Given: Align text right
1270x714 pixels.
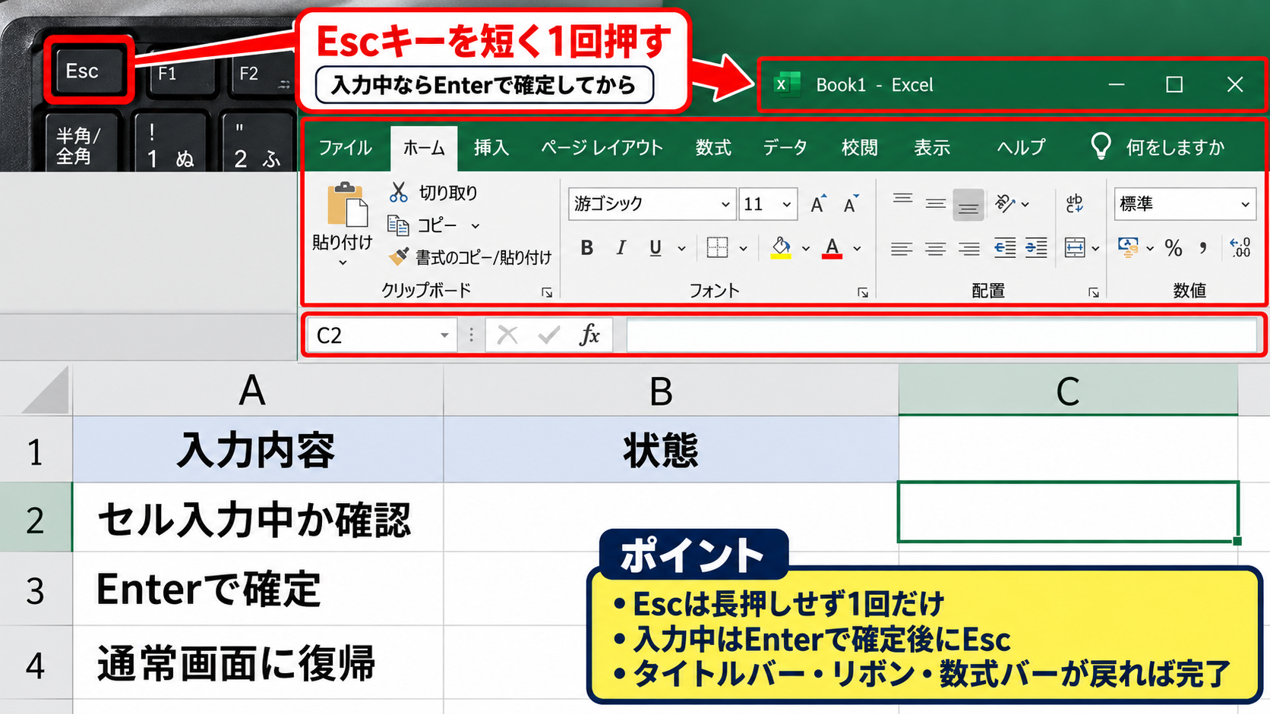Looking at the screenshot, I should 969,248.
